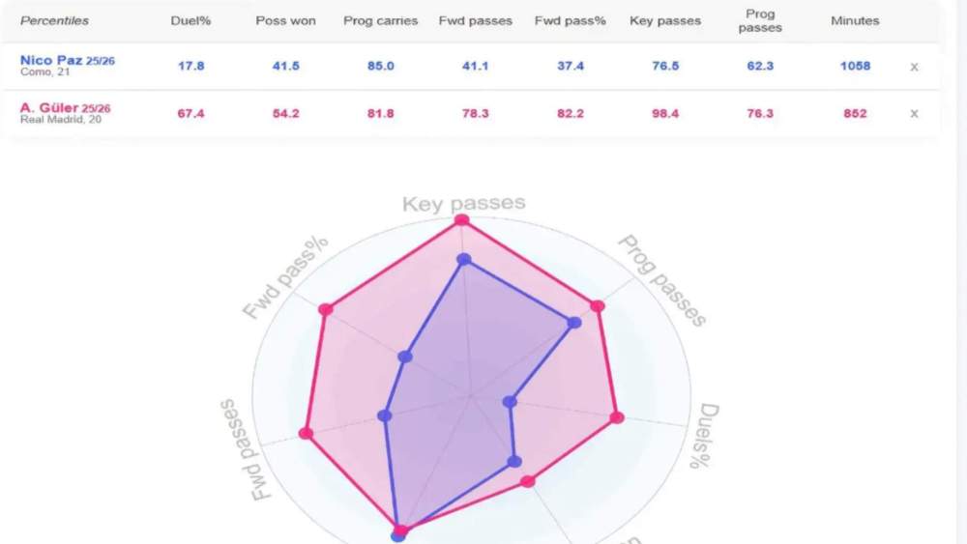Click Nico Paz's blue Fwd pass% radar point
The height and width of the screenshot is (544, 967).
pyautogui.click(x=405, y=357)
